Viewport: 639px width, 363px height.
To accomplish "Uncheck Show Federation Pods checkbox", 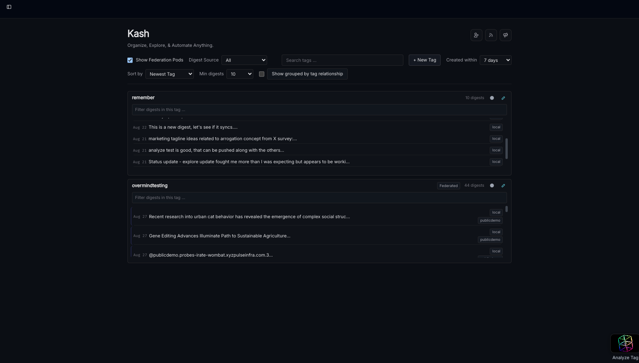I will tap(130, 60).
